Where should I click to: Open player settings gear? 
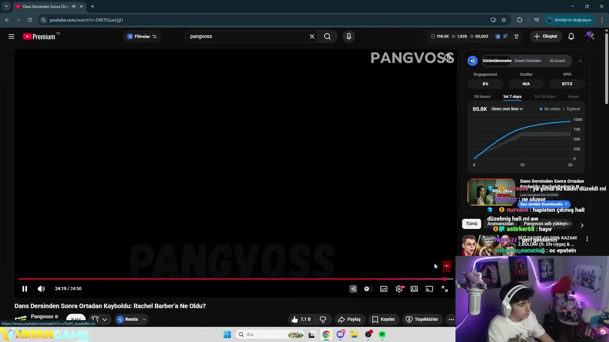pyautogui.click(x=399, y=289)
